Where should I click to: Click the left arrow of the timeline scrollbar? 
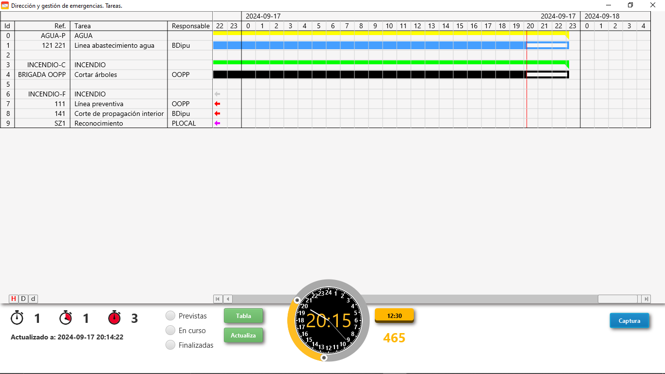(228, 299)
